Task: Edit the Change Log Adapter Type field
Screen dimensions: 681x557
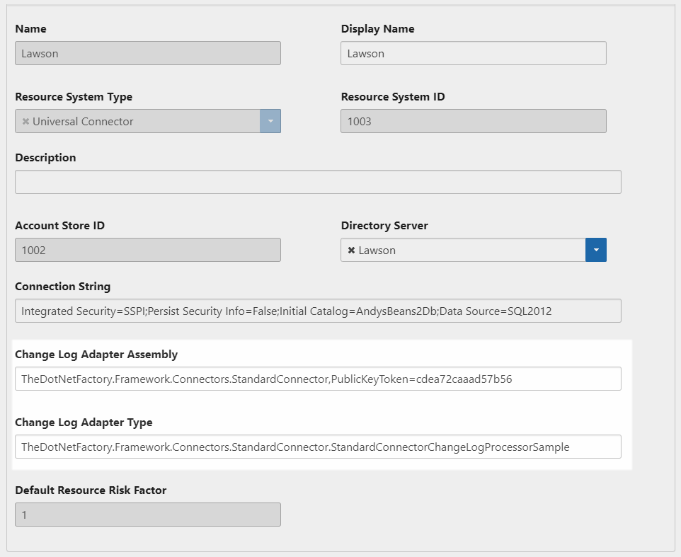Action: point(318,447)
